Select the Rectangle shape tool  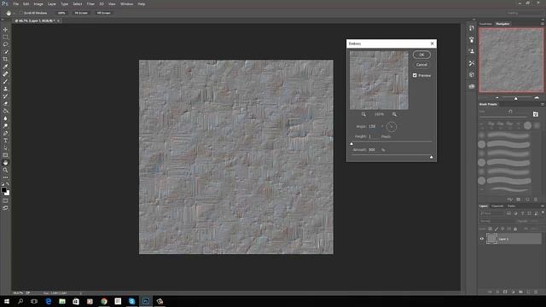(x=5, y=155)
